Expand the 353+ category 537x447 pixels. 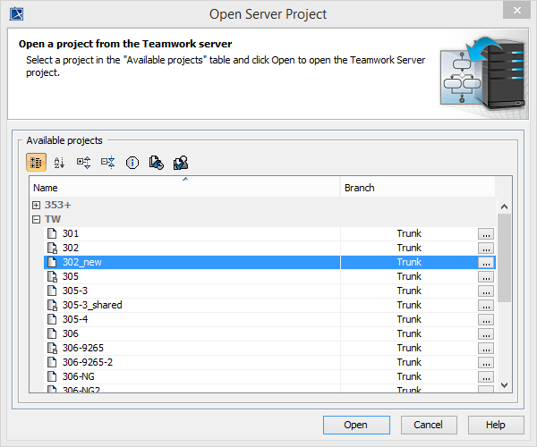click(x=37, y=205)
